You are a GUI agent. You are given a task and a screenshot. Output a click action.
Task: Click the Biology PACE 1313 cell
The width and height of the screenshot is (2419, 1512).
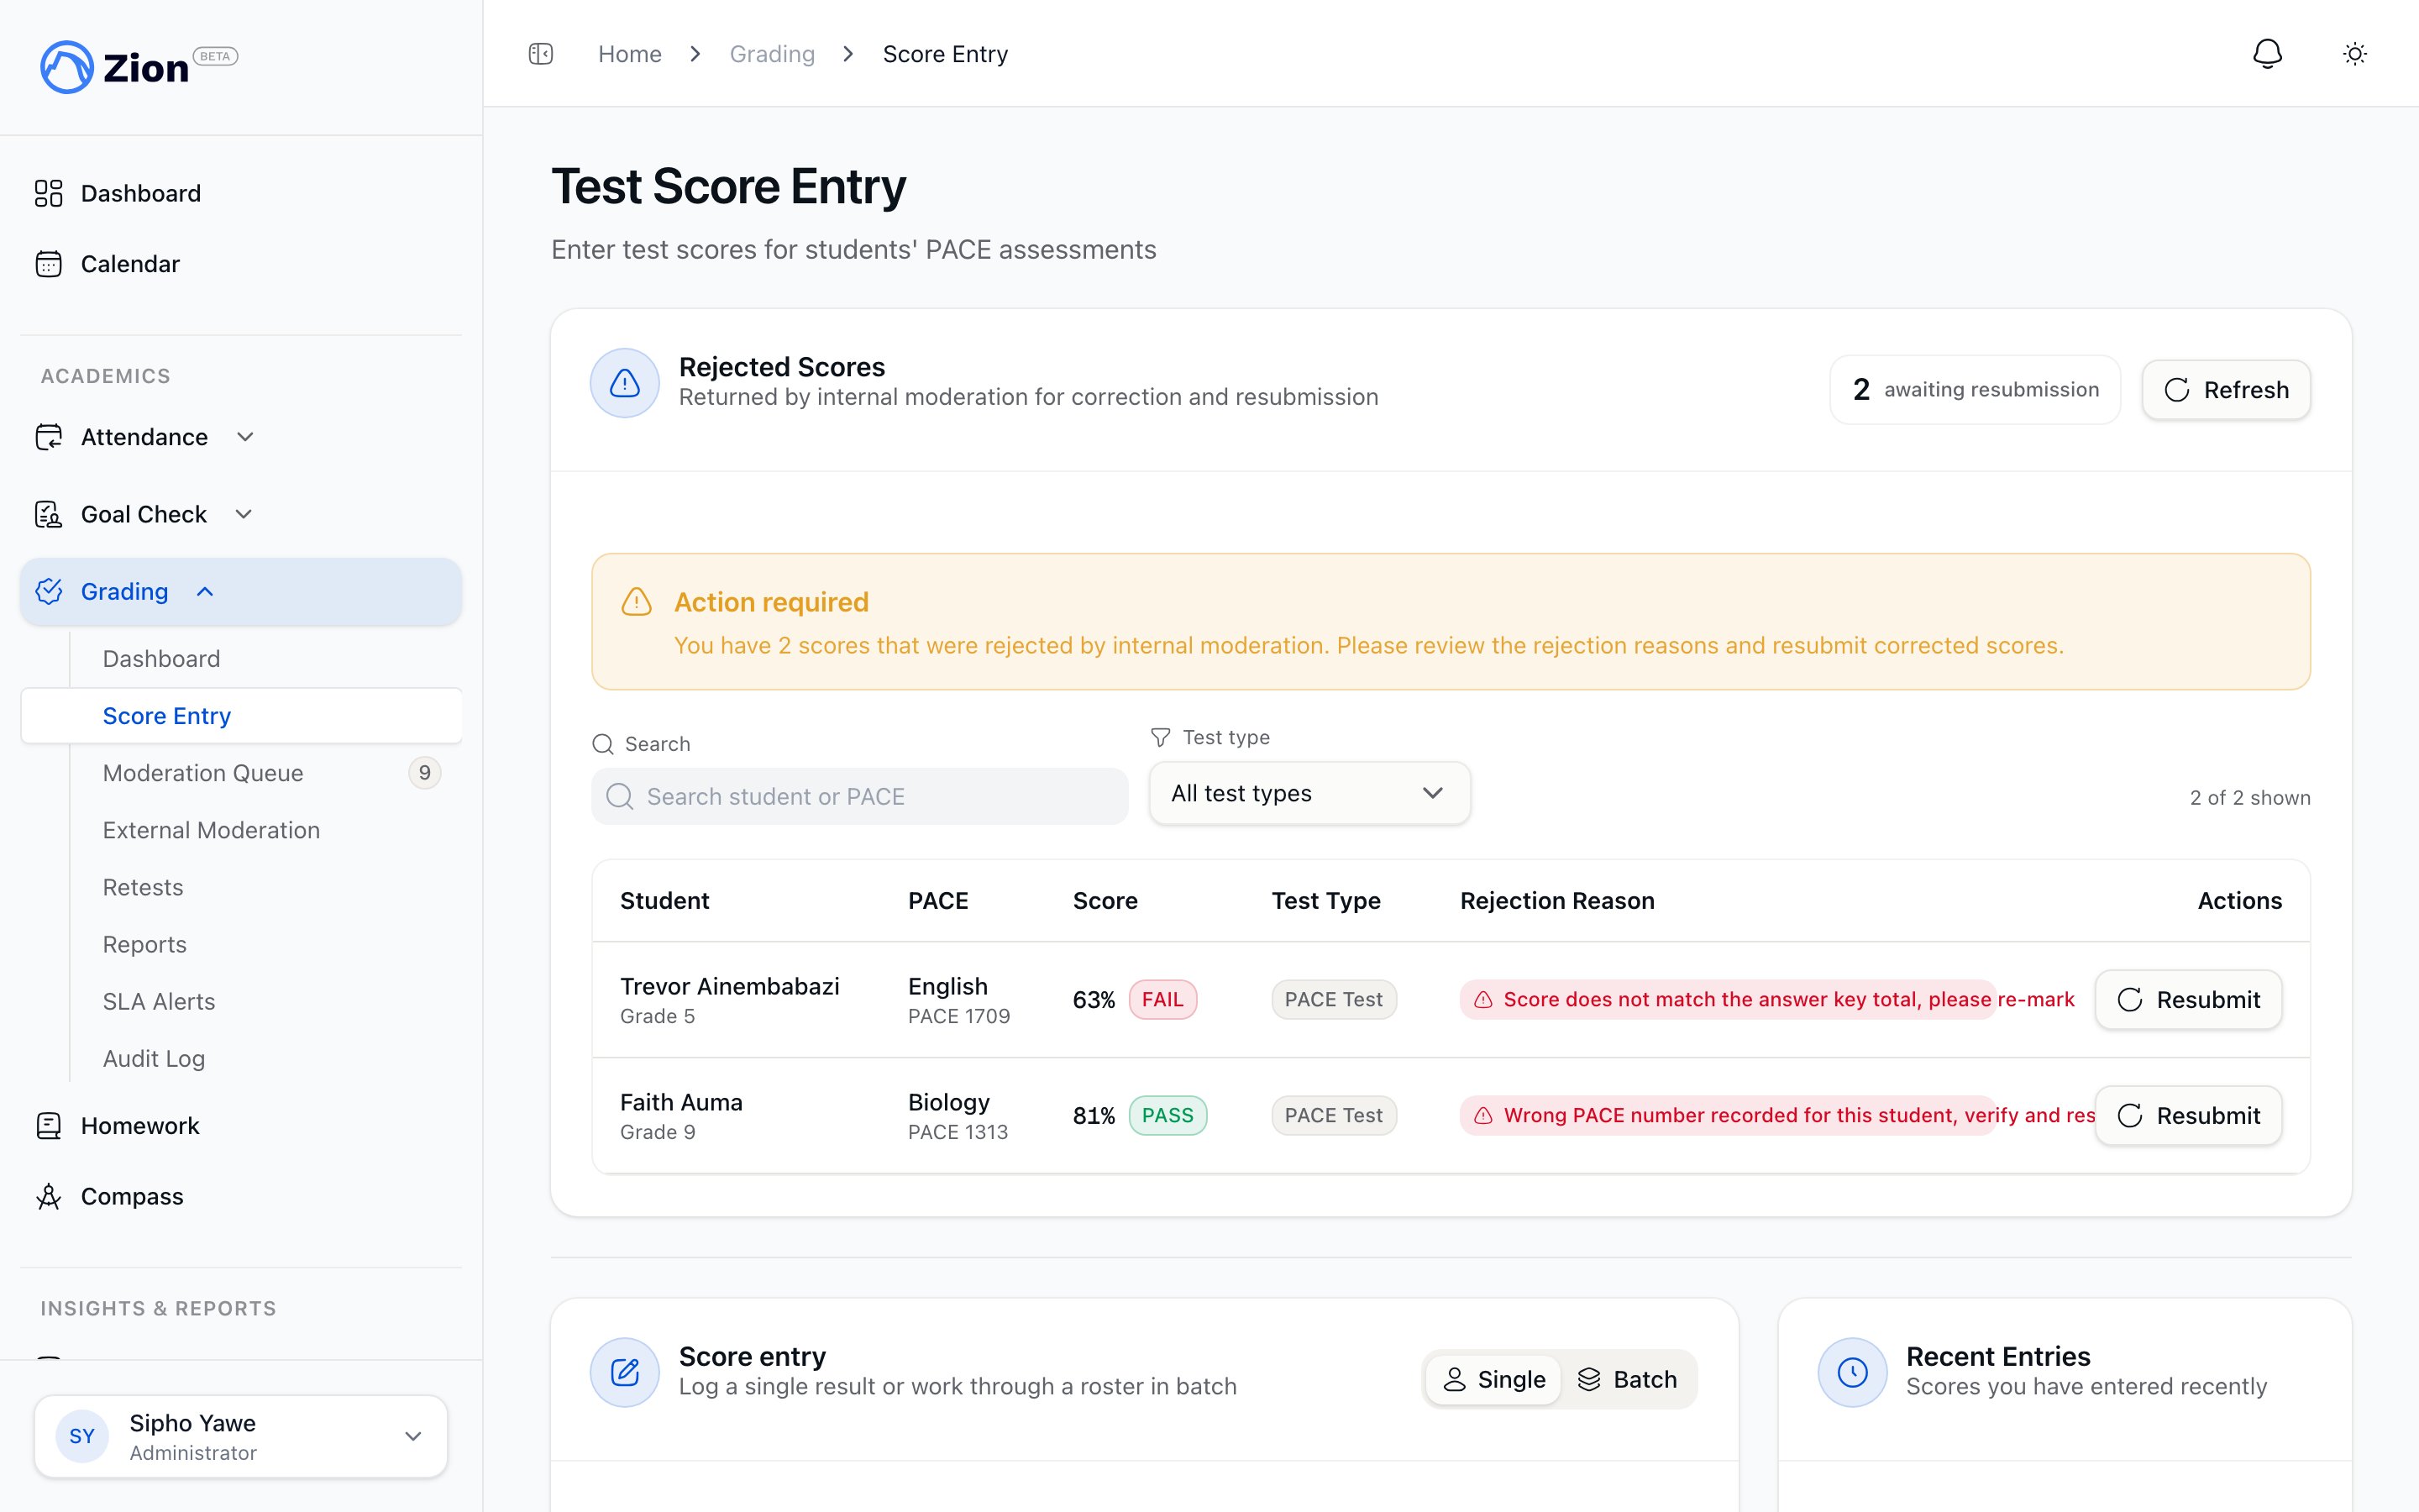[x=958, y=1116]
